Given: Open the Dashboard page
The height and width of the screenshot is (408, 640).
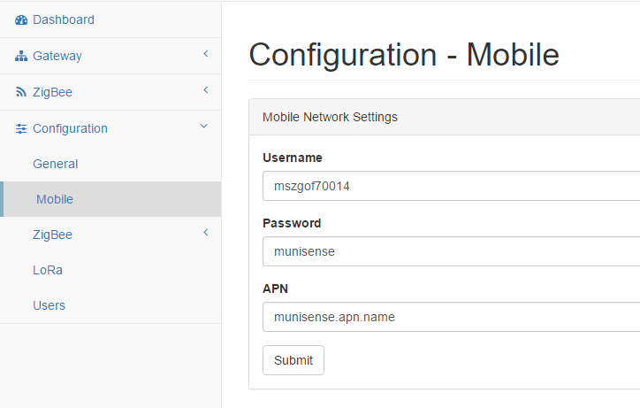Looking at the screenshot, I should pos(64,19).
